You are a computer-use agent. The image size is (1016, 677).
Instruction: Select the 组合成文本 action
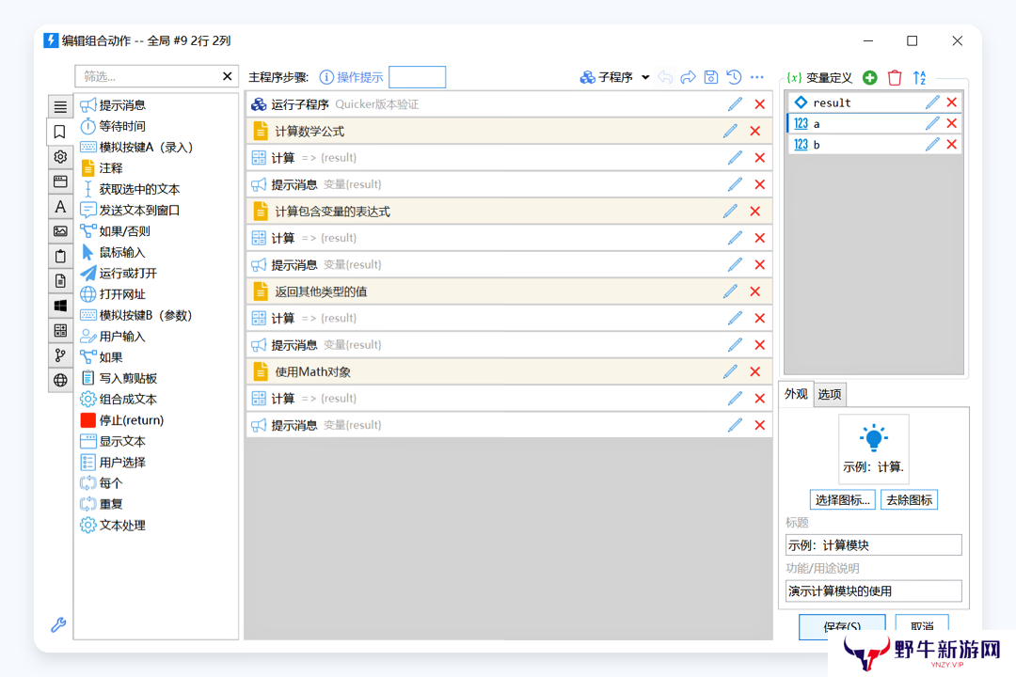click(119, 399)
